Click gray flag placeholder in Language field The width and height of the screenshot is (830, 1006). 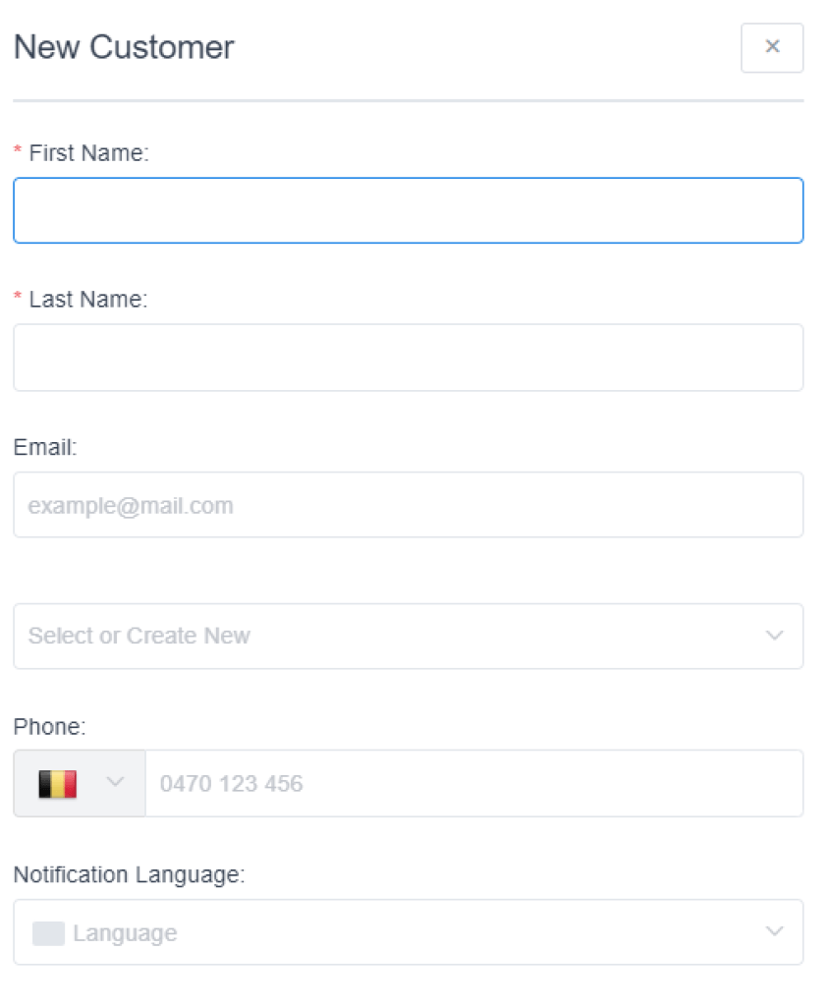tap(48, 933)
